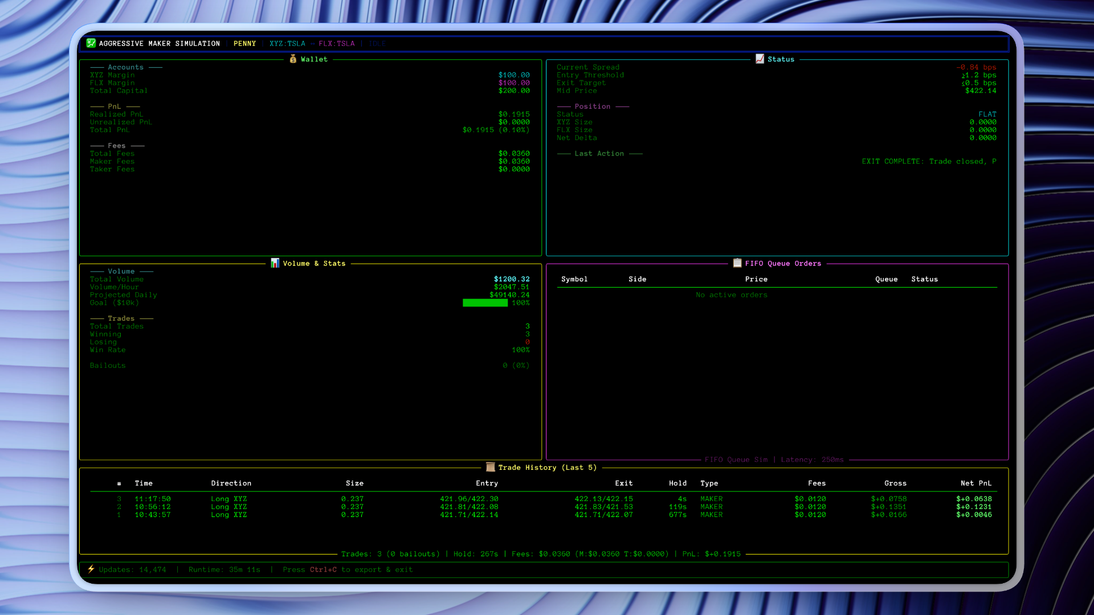
Task: Click the green chart logo icon in titlebar
Action: coord(90,43)
